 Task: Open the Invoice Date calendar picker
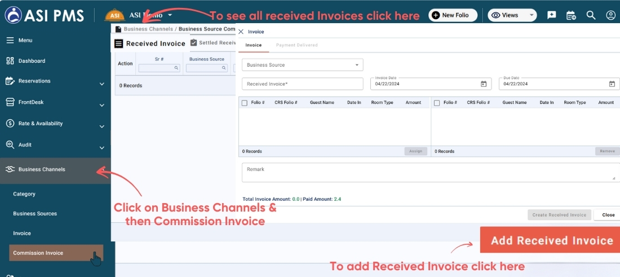[484, 84]
